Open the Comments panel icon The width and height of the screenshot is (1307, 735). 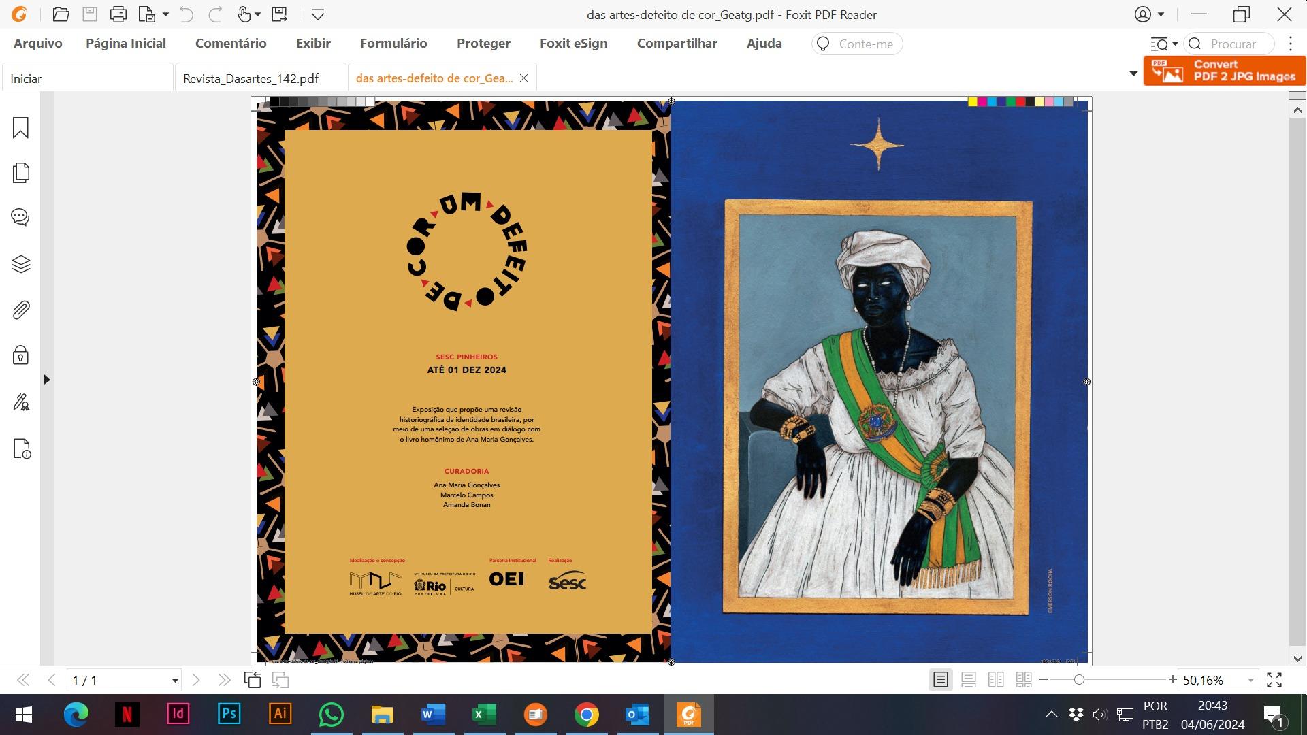[x=20, y=218]
